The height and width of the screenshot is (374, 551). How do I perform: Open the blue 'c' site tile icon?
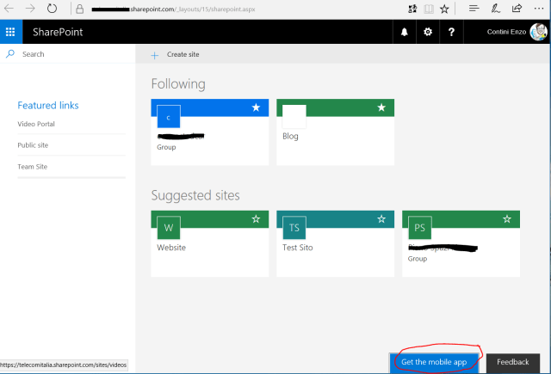[x=169, y=116]
